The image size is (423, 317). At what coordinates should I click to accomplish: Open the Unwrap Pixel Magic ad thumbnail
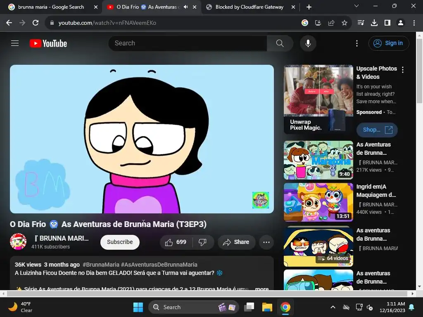[x=318, y=99]
